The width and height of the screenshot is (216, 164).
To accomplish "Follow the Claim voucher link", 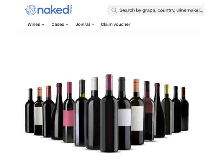I will 115,24.
